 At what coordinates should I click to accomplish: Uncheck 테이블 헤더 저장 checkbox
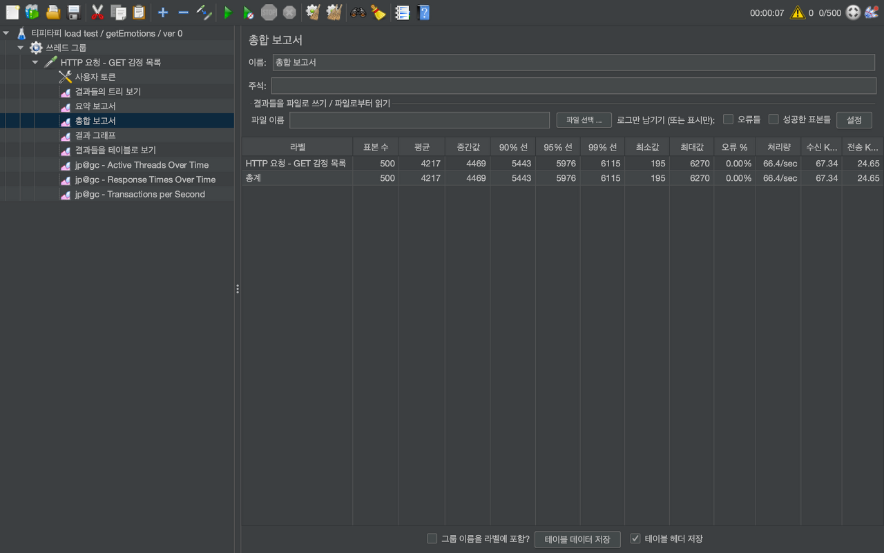[x=635, y=539]
